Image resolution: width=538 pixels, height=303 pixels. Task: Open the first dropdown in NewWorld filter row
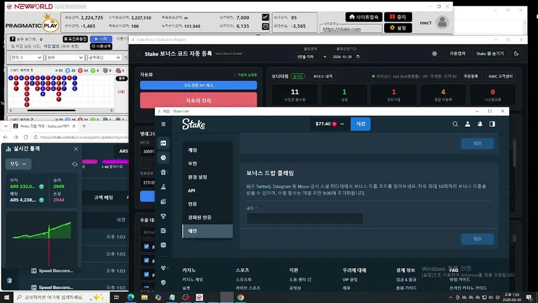(26, 57)
